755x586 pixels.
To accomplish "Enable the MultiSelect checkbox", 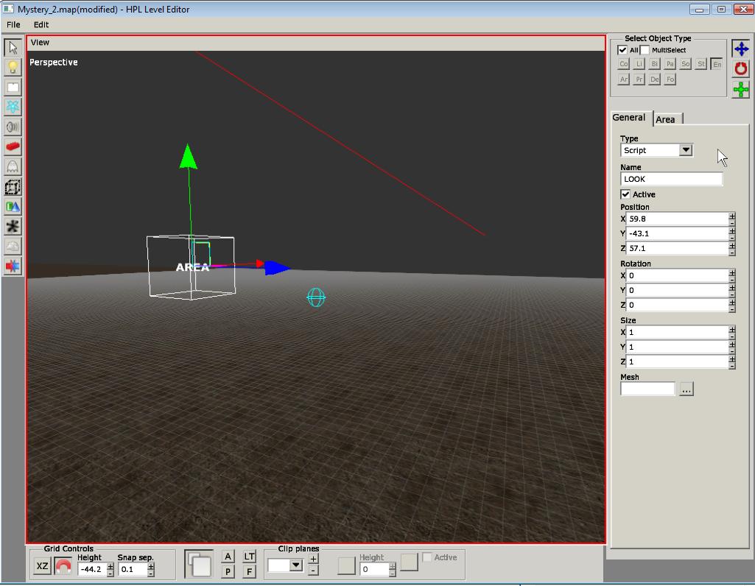I will 645,50.
